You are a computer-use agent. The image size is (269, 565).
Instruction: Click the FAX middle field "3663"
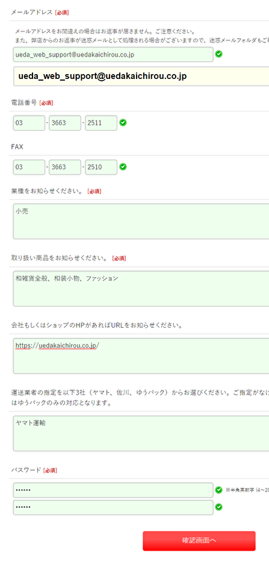coord(65,167)
